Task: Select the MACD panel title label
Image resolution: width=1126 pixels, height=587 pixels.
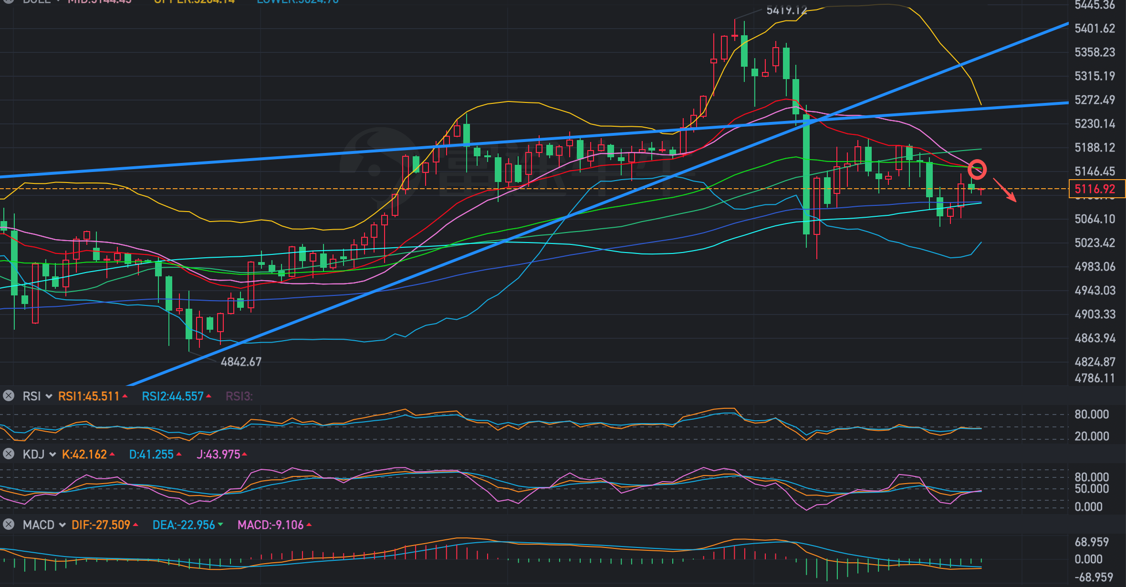Action: (x=39, y=525)
